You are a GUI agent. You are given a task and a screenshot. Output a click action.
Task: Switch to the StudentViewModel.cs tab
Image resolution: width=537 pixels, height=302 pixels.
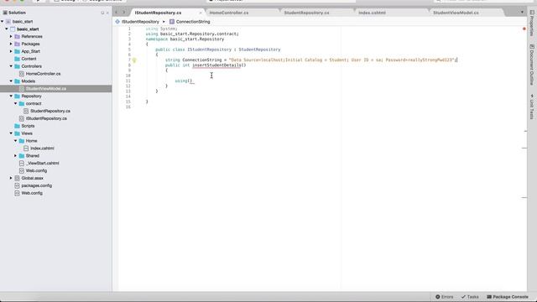pos(456,13)
